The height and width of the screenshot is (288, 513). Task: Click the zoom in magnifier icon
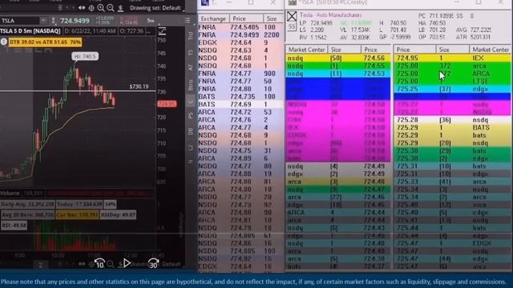[101, 7]
